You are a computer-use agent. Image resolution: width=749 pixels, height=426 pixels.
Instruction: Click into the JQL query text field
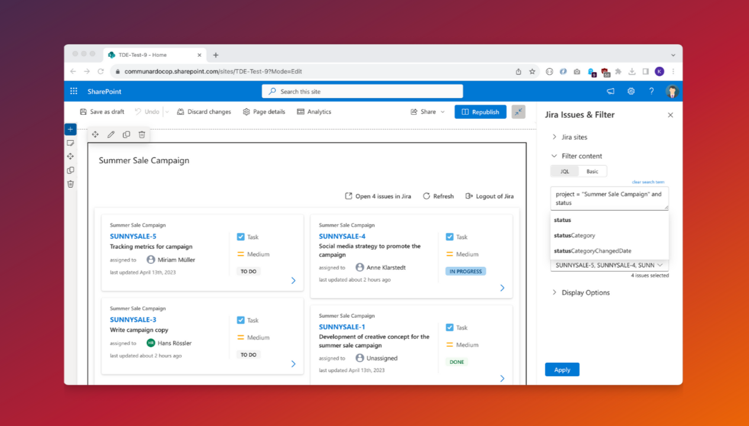(609, 198)
